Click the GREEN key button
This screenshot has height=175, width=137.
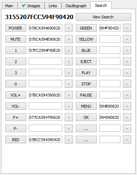point(86,28)
